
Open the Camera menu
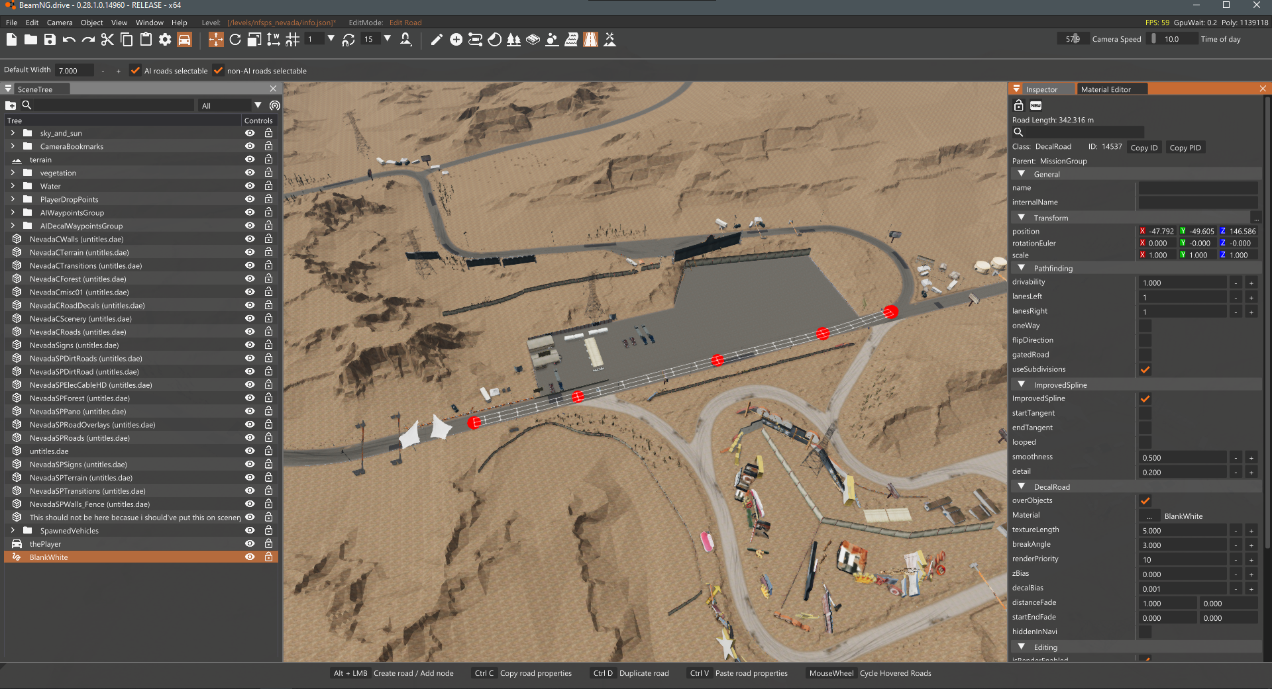[x=60, y=23]
